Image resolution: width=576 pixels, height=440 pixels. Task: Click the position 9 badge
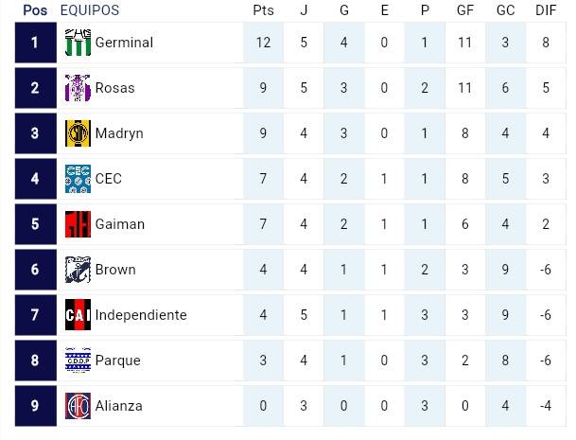point(35,406)
